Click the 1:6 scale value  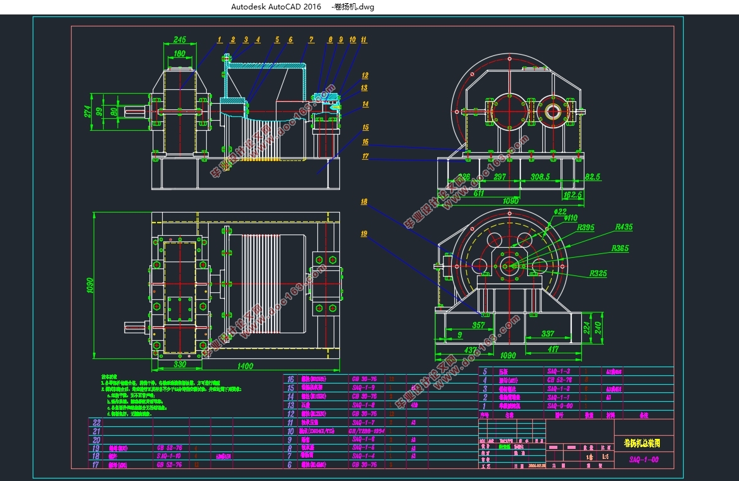(x=605, y=456)
